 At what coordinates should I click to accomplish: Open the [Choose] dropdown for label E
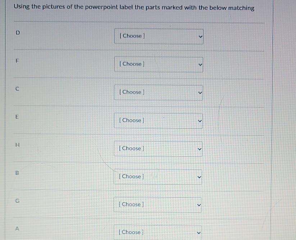pos(158,120)
